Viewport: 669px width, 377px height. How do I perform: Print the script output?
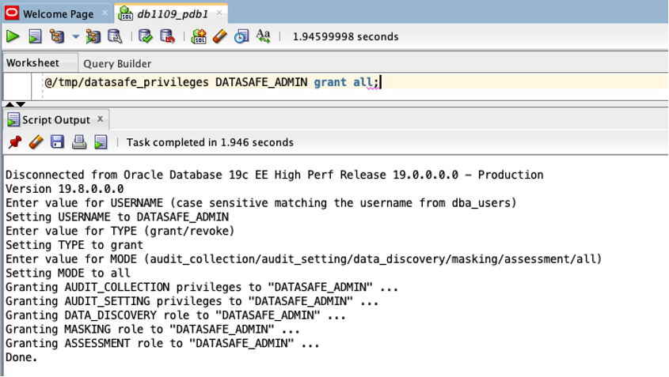pyautogui.click(x=78, y=142)
